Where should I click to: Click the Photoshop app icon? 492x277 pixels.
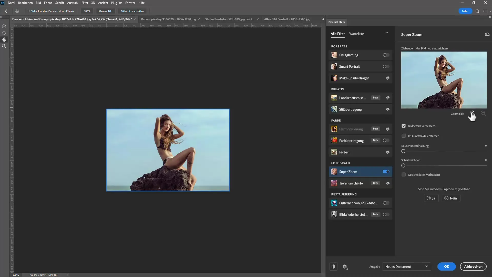click(3, 3)
